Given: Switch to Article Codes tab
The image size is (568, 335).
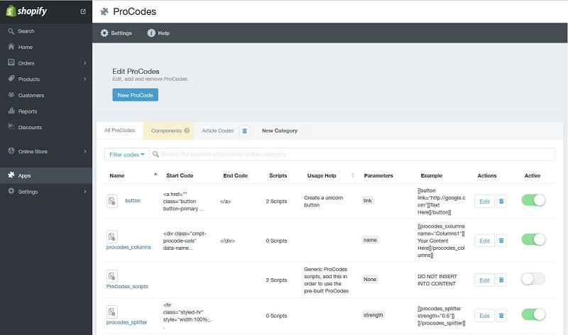Looking at the screenshot, I should (x=218, y=131).
